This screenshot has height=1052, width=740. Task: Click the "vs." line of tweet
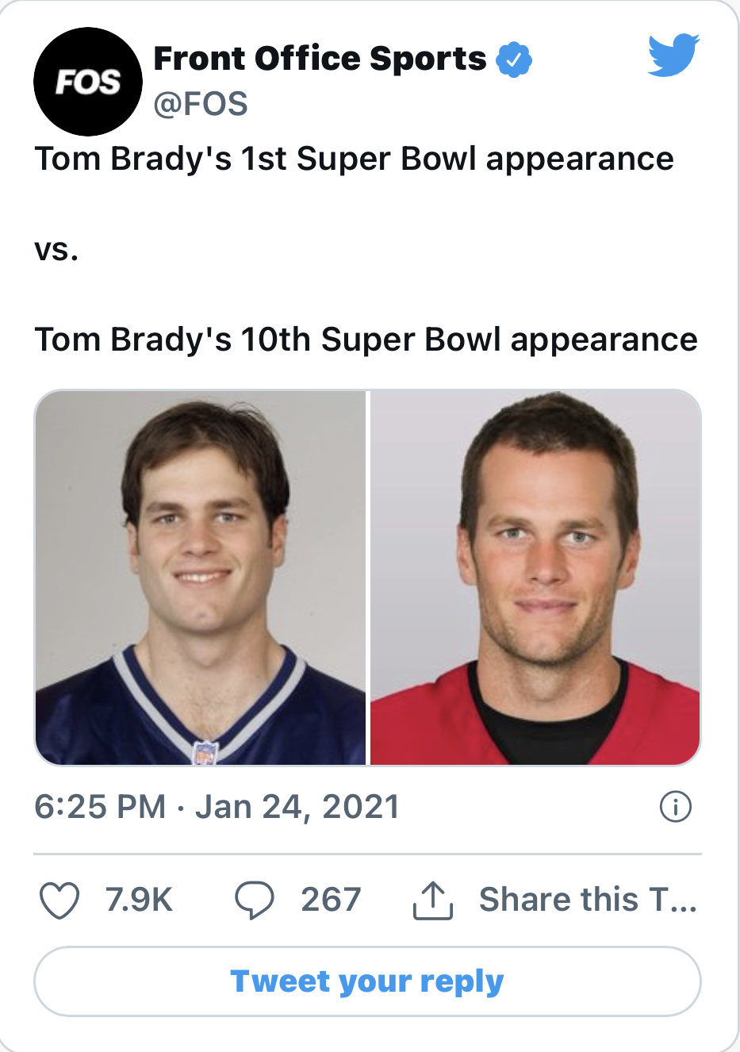[56, 250]
